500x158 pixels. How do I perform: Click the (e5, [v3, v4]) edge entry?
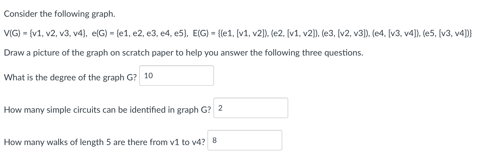[446, 33]
